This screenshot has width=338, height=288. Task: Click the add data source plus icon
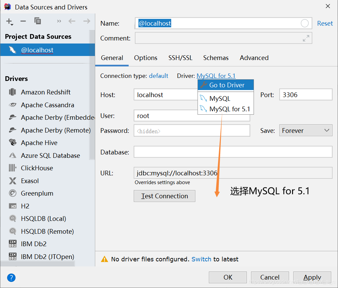10,22
